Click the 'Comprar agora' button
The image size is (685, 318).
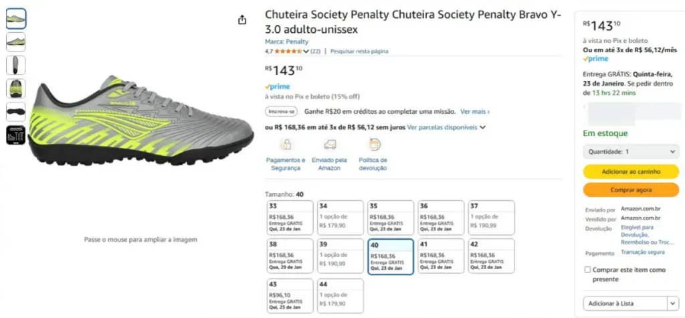pyautogui.click(x=631, y=190)
